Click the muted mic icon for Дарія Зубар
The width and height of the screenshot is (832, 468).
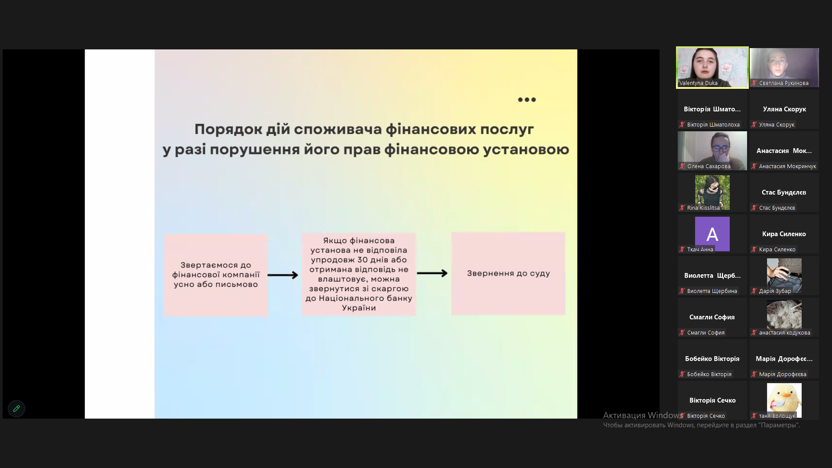pyautogui.click(x=754, y=291)
